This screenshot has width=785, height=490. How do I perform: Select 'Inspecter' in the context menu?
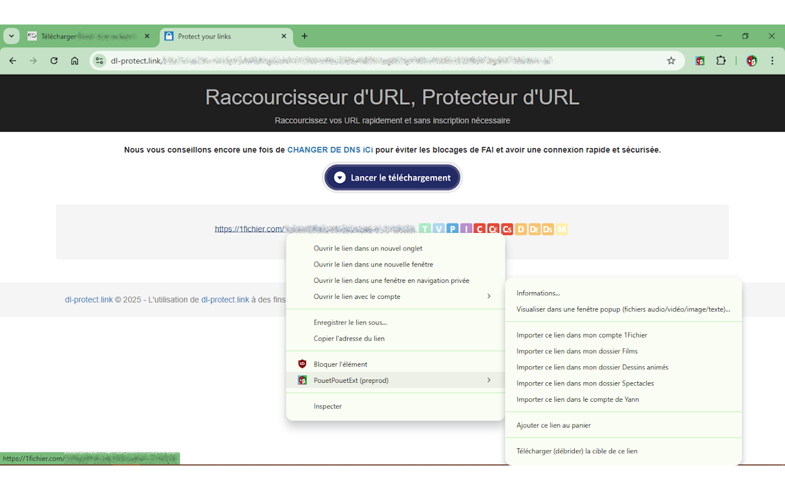pos(396,406)
